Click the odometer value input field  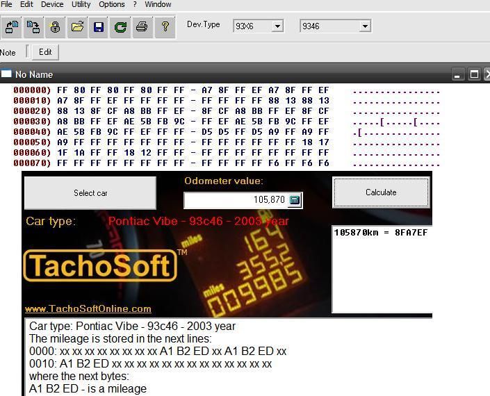click(x=236, y=200)
